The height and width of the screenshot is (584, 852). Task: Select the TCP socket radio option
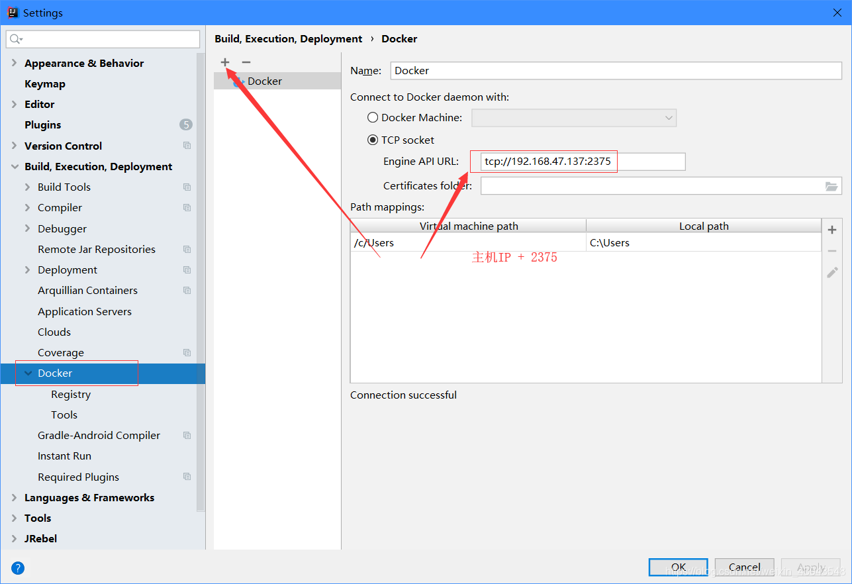pyautogui.click(x=373, y=140)
